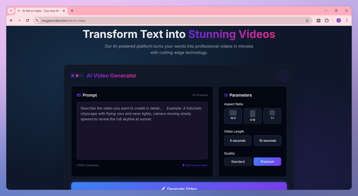Click the Generate Video button
The height and width of the screenshot is (196, 358).
coord(179,186)
